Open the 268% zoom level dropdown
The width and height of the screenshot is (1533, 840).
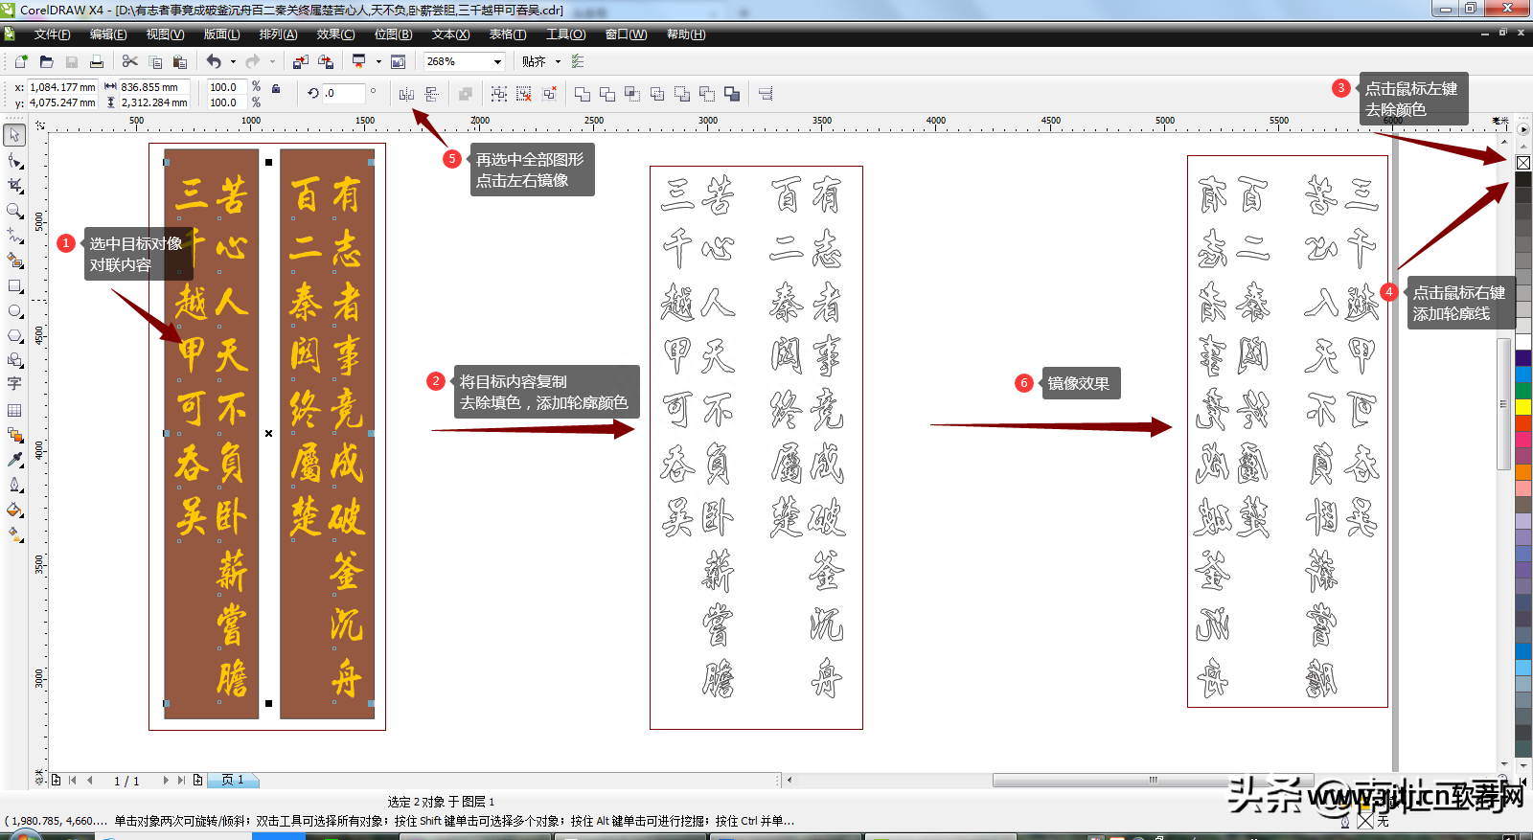pos(497,61)
